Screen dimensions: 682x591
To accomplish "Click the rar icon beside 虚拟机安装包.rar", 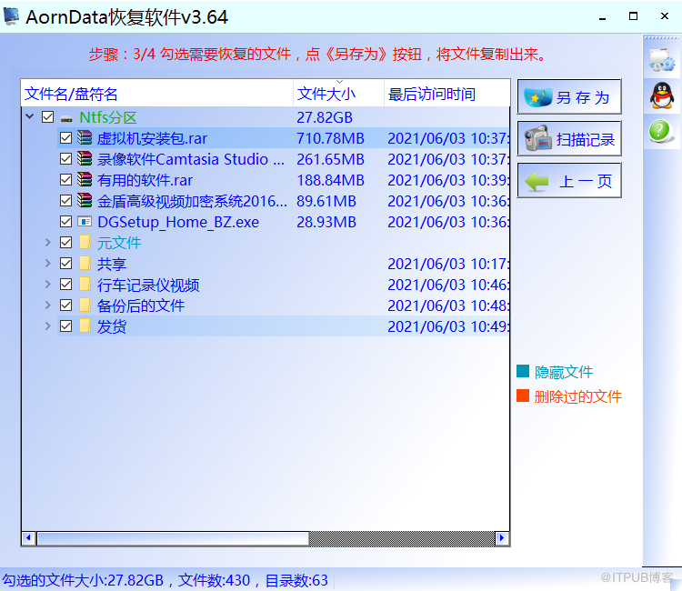I will coord(85,138).
